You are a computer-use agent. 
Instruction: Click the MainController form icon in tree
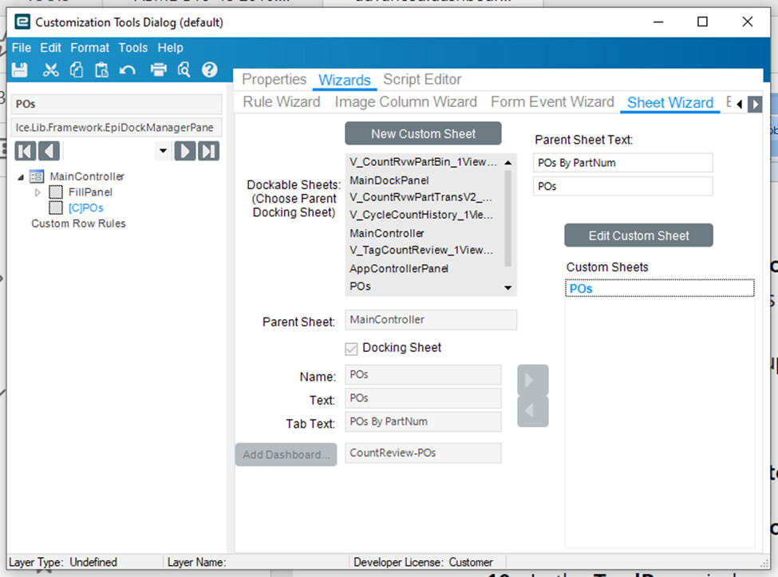pos(36,176)
